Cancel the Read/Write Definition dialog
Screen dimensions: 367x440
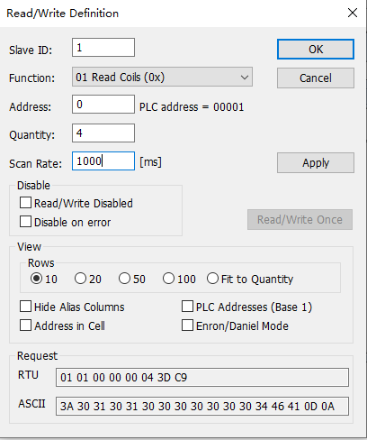tap(316, 78)
